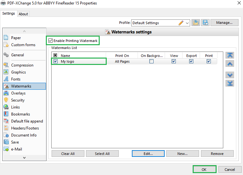This screenshot has width=243, height=175.
Task: Uncheck the My logo watermark checkbox
Action: pyautogui.click(x=55, y=61)
